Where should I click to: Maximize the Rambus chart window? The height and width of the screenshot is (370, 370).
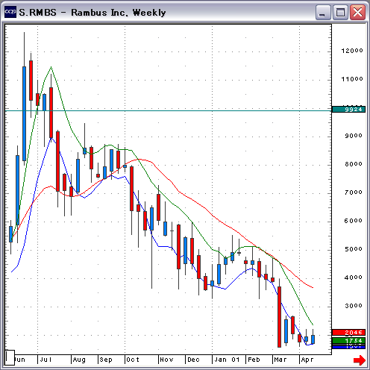[x=340, y=13]
